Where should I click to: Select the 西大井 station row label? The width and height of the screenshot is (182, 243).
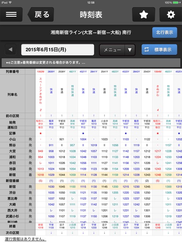(13, 210)
